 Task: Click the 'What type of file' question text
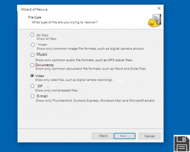[x=64, y=22]
